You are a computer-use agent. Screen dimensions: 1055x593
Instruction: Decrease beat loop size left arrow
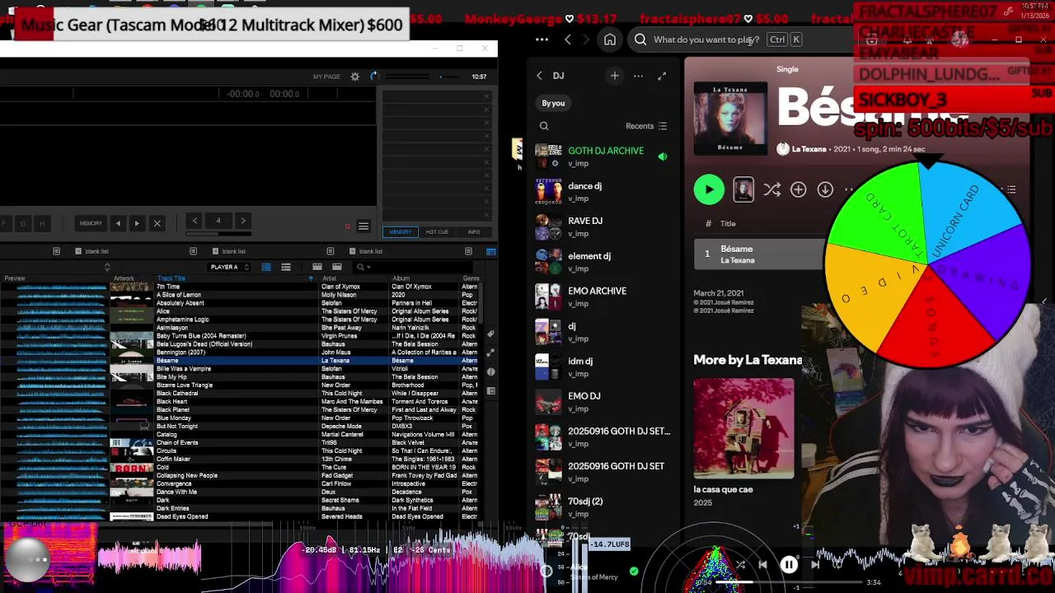195,221
